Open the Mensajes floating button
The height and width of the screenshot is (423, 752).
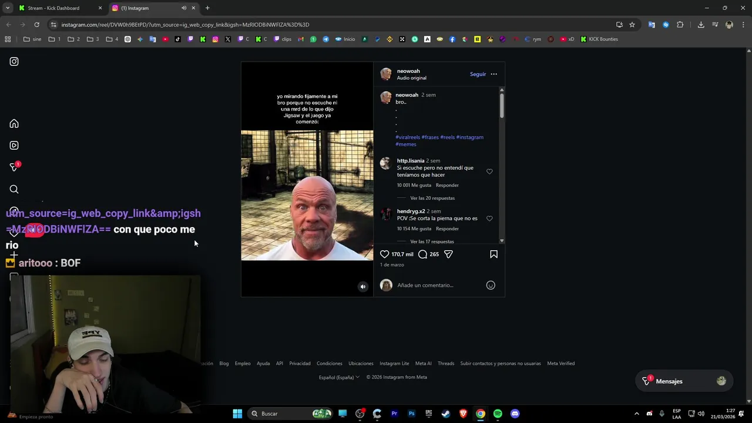684,381
